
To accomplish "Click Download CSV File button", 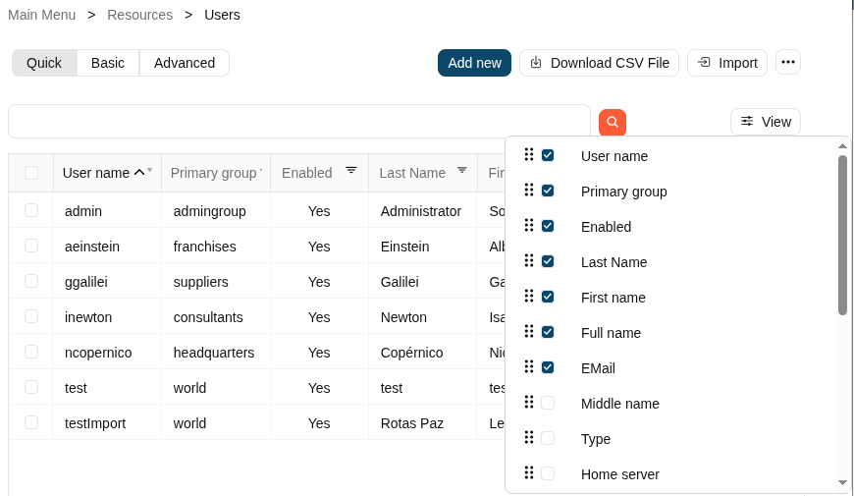I will click(599, 63).
